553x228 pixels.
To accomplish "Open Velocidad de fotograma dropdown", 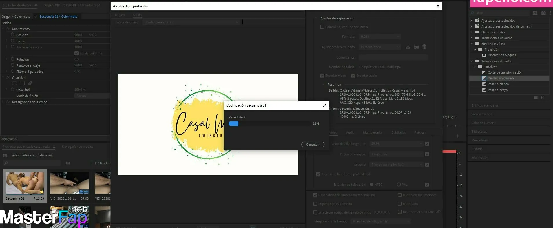I will pyautogui.click(x=396, y=144).
